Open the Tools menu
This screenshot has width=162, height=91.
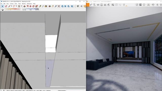click(x=19, y=4)
